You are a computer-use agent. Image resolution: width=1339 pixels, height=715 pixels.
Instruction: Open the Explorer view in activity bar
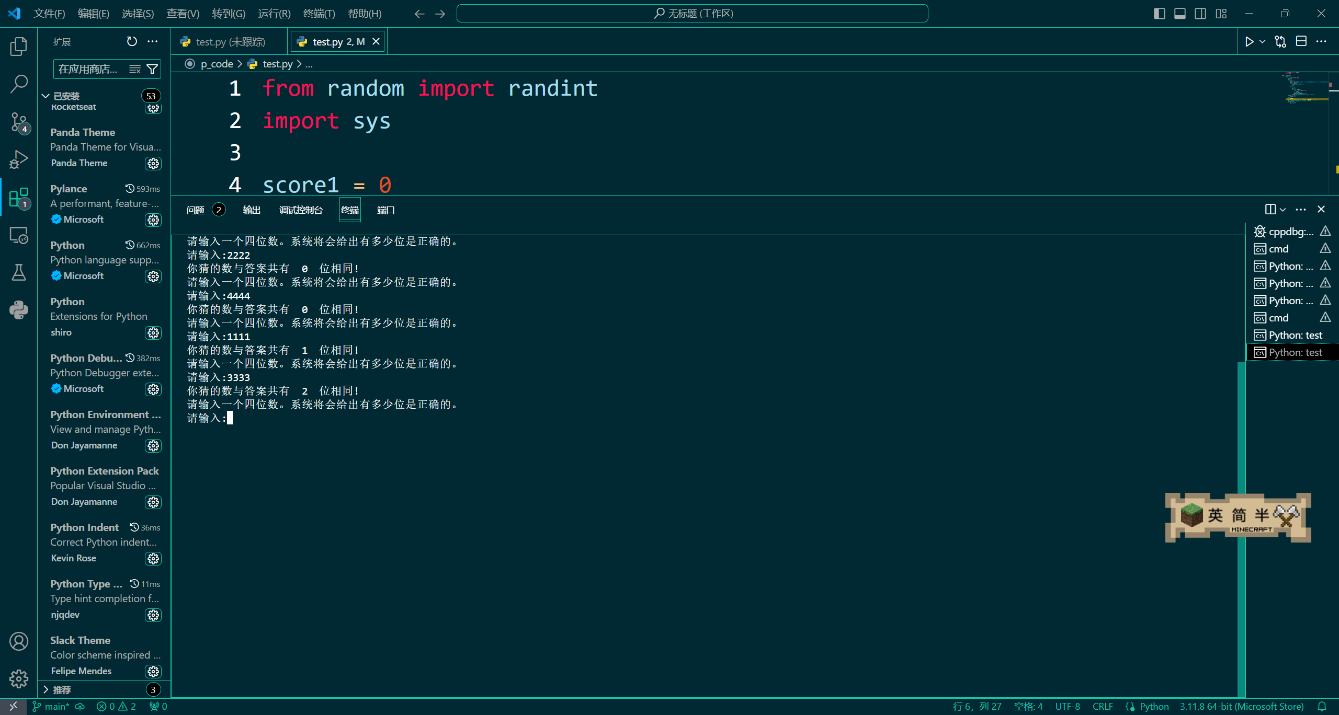coord(19,47)
